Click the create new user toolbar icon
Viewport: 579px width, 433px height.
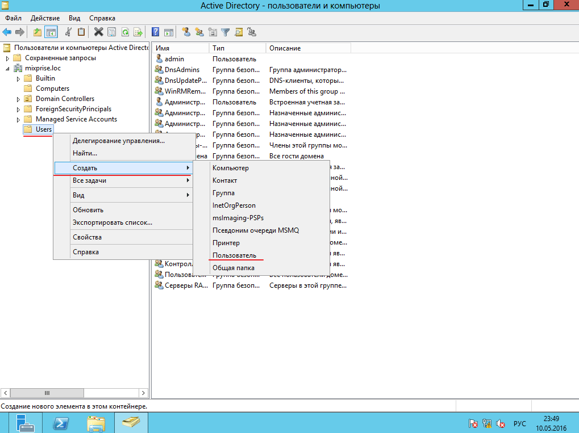tap(186, 32)
